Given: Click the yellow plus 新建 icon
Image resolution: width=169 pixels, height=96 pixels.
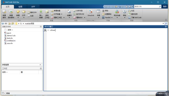Looking at the screenshot, I should click(x=18, y=12).
